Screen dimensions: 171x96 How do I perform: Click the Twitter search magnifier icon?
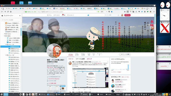[x=118, y=15]
